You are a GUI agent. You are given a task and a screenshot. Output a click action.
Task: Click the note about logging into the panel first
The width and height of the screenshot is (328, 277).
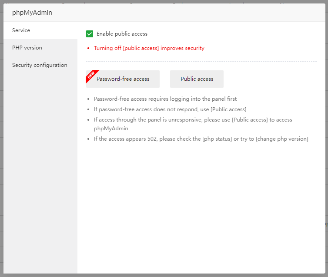tap(165, 99)
